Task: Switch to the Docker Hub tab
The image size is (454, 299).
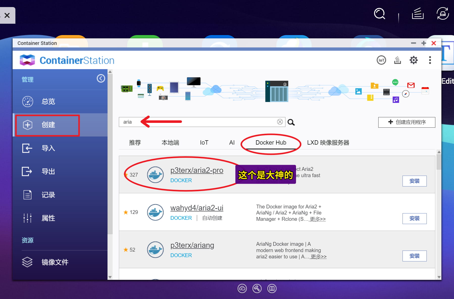Action: [271, 143]
